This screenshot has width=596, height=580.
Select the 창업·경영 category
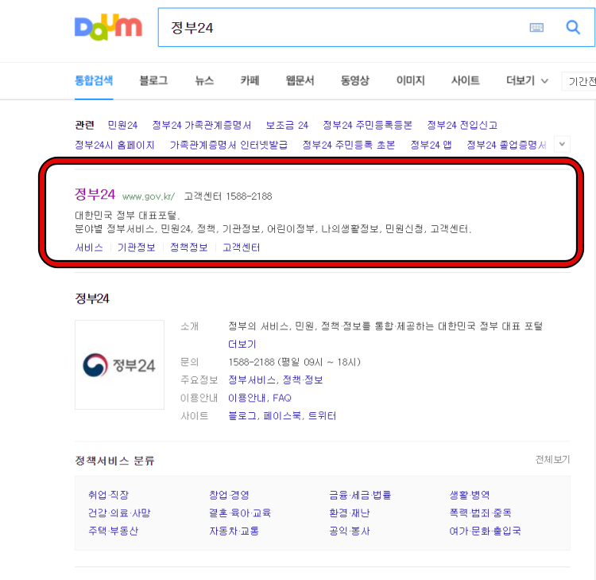[229, 495]
